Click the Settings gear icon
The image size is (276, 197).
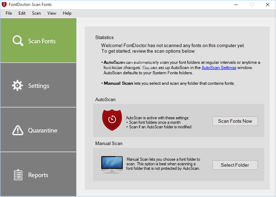[17, 85]
